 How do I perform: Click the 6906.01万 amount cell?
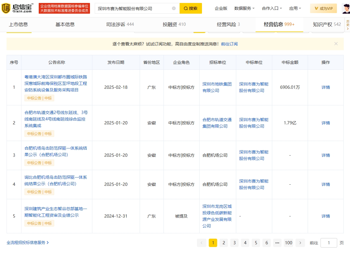pos(290,88)
